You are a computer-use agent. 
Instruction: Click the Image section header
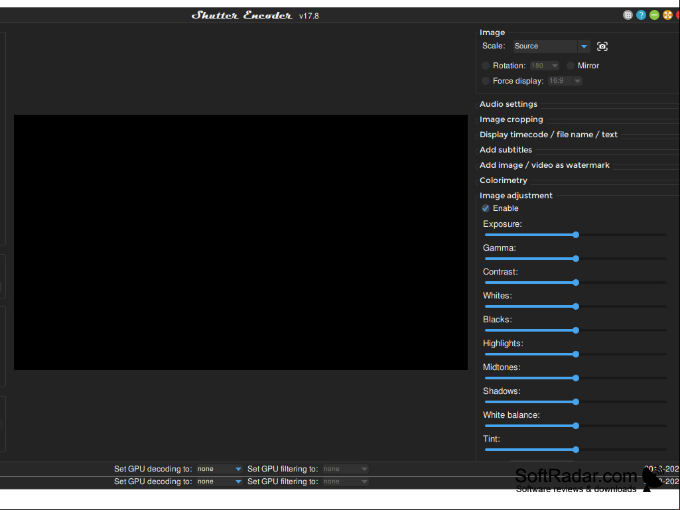492,32
